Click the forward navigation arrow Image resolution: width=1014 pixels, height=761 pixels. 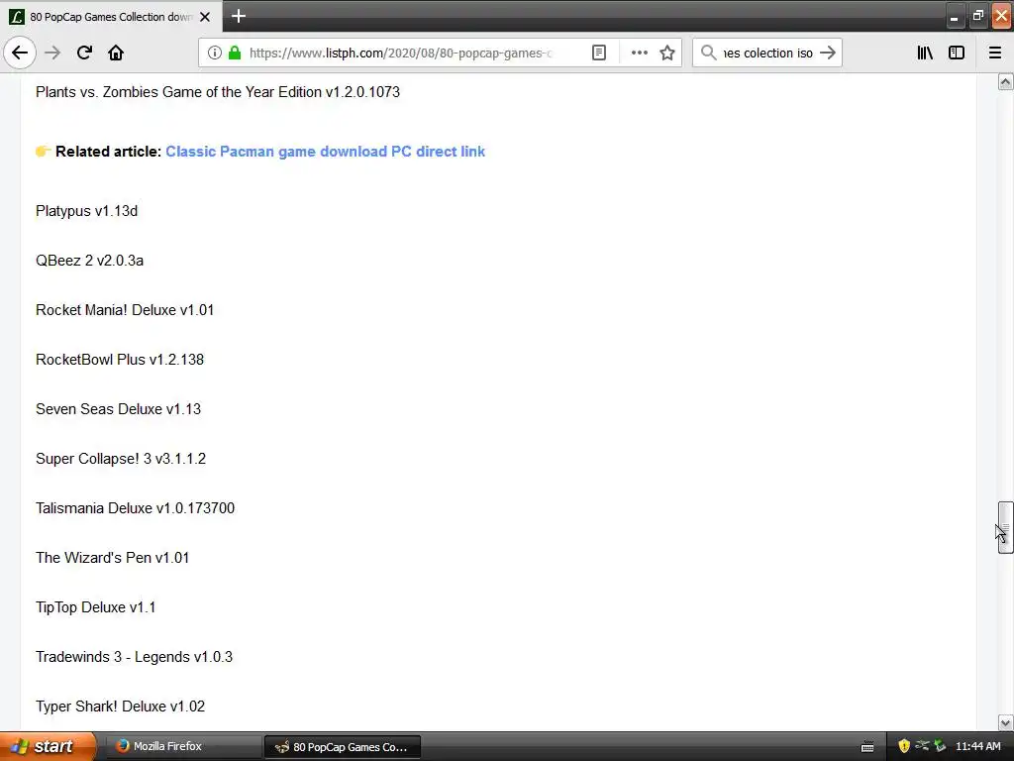pyautogui.click(x=52, y=54)
